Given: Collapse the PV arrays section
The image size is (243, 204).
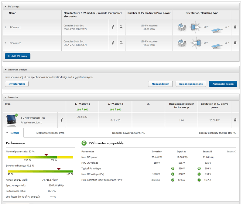Looking at the screenshot, I should tap(6, 6).
